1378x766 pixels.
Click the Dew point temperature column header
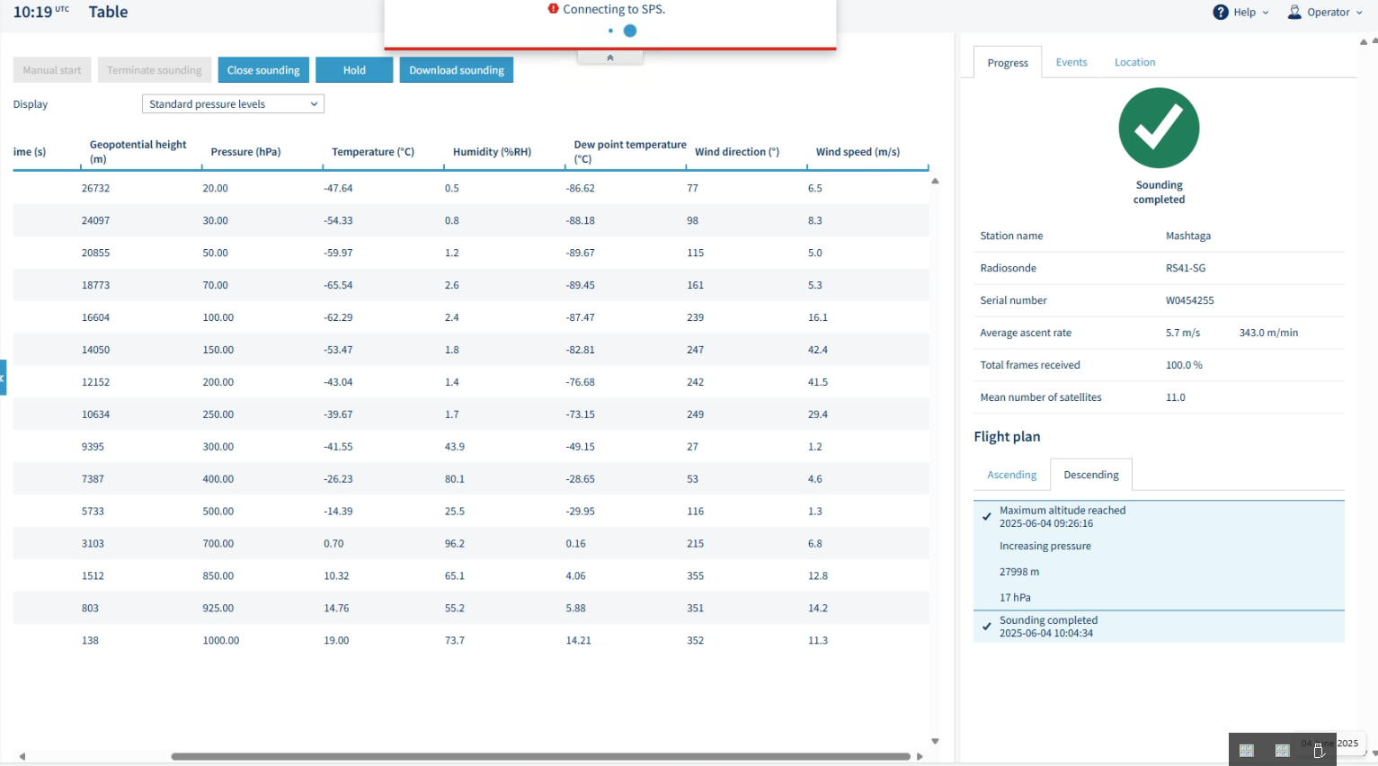pyautogui.click(x=630, y=151)
